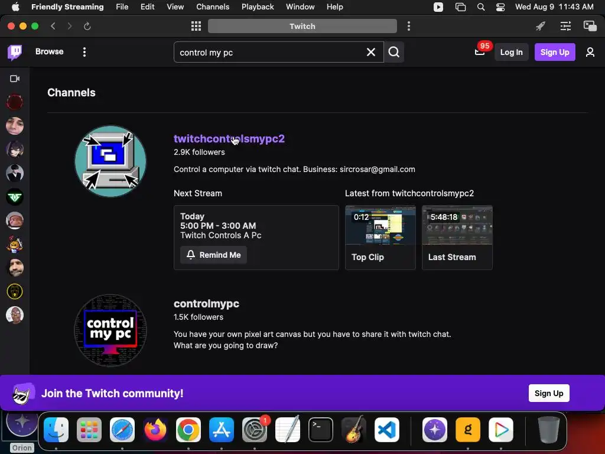
Task: Clear the search field with the X icon
Action: 371,52
